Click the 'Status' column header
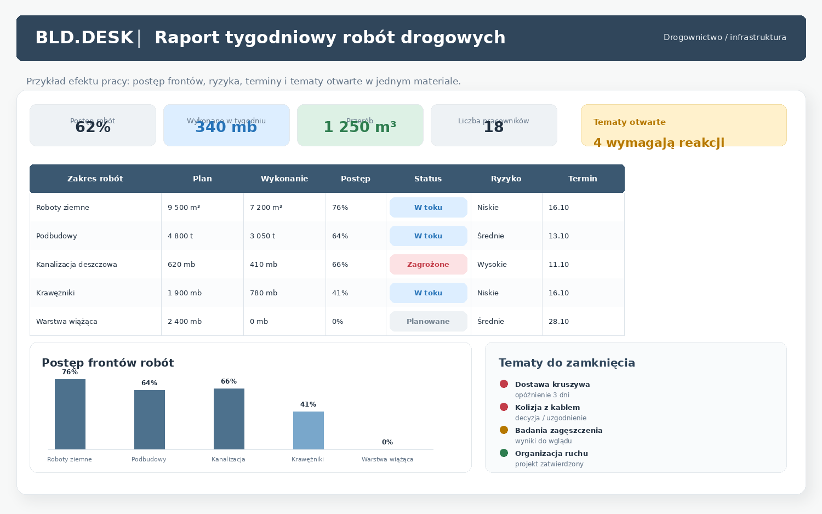This screenshot has width=822, height=514. pyautogui.click(x=428, y=179)
